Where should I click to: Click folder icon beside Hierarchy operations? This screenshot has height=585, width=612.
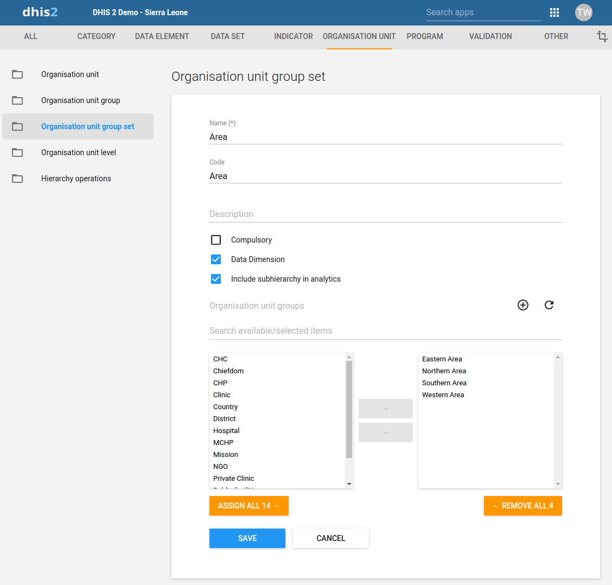(17, 179)
